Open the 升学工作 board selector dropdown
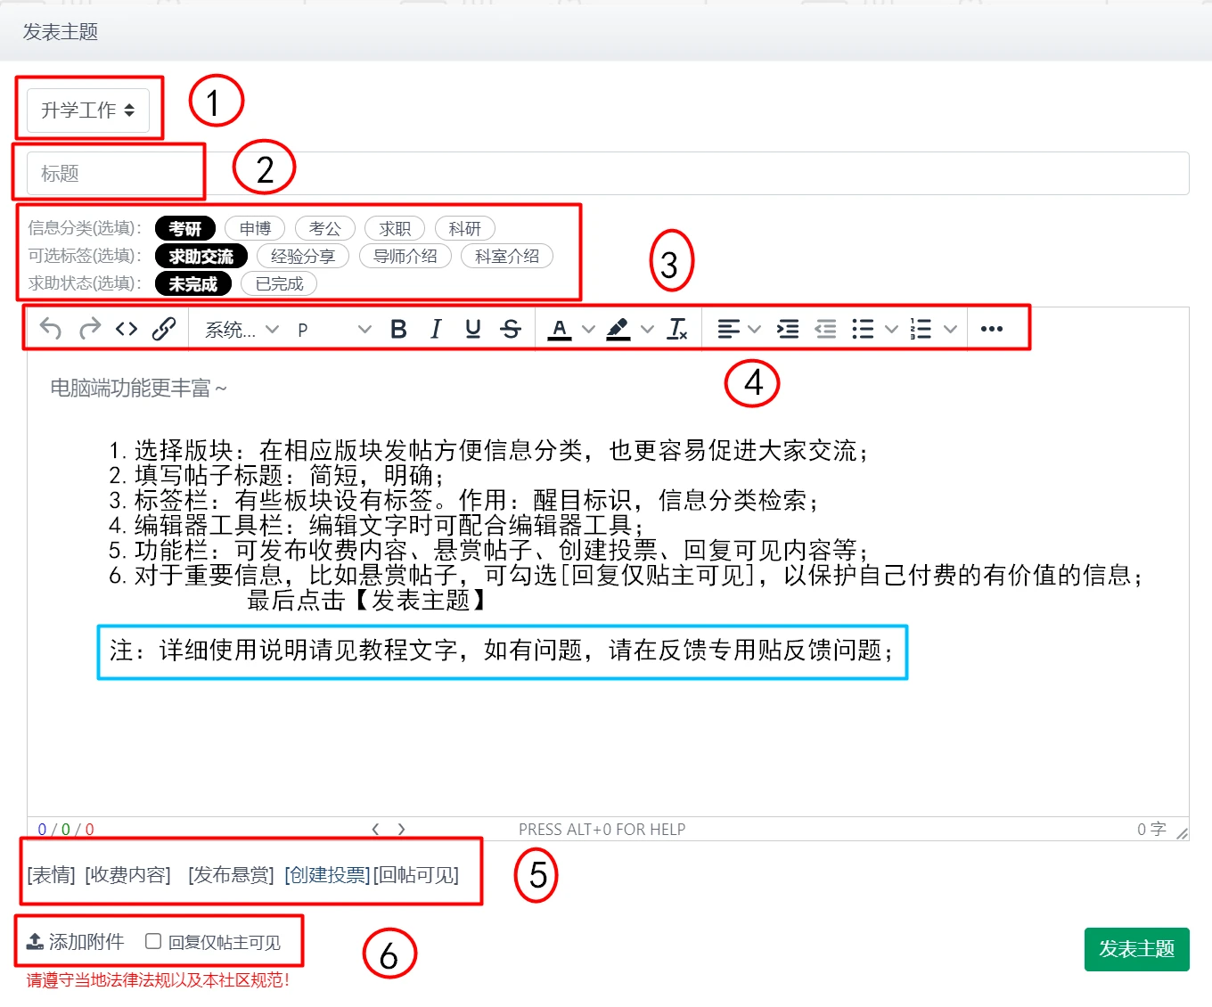Viewport: 1212px width, 1007px height. (x=86, y=110)
